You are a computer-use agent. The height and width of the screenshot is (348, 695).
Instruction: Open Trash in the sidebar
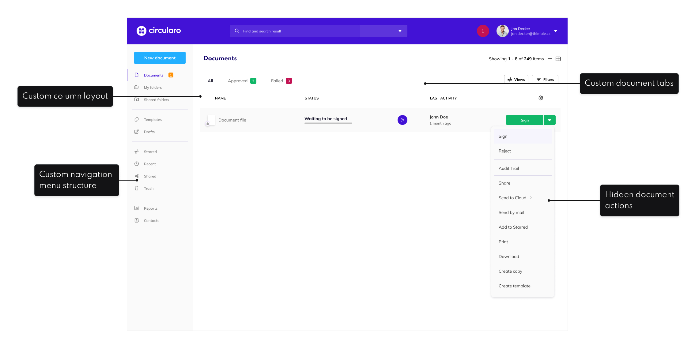click(x=149, y=189)
